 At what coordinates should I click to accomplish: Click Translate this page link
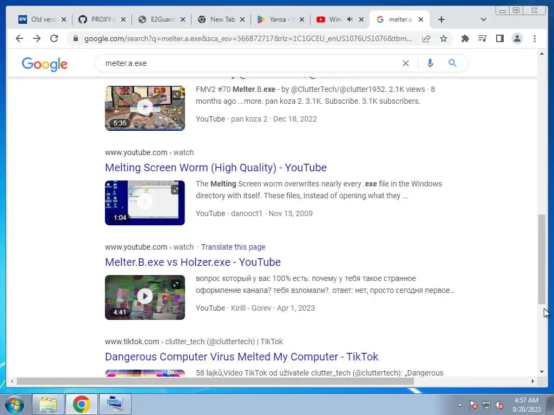[233, 247]
